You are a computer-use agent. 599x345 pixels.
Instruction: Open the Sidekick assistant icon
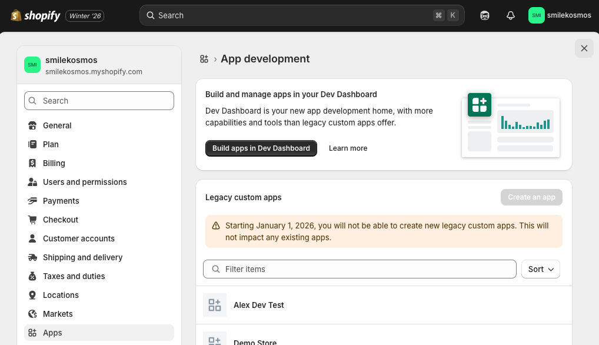[x=485, y=15]
